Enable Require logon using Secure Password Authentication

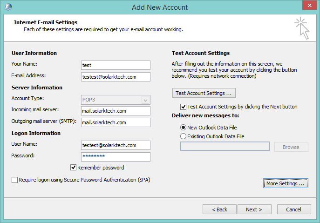(x=15, y=180)
